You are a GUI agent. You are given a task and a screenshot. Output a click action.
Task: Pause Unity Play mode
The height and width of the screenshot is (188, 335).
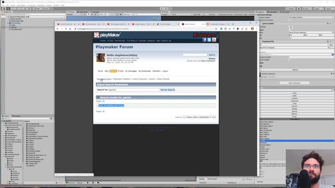coord(166,9)
